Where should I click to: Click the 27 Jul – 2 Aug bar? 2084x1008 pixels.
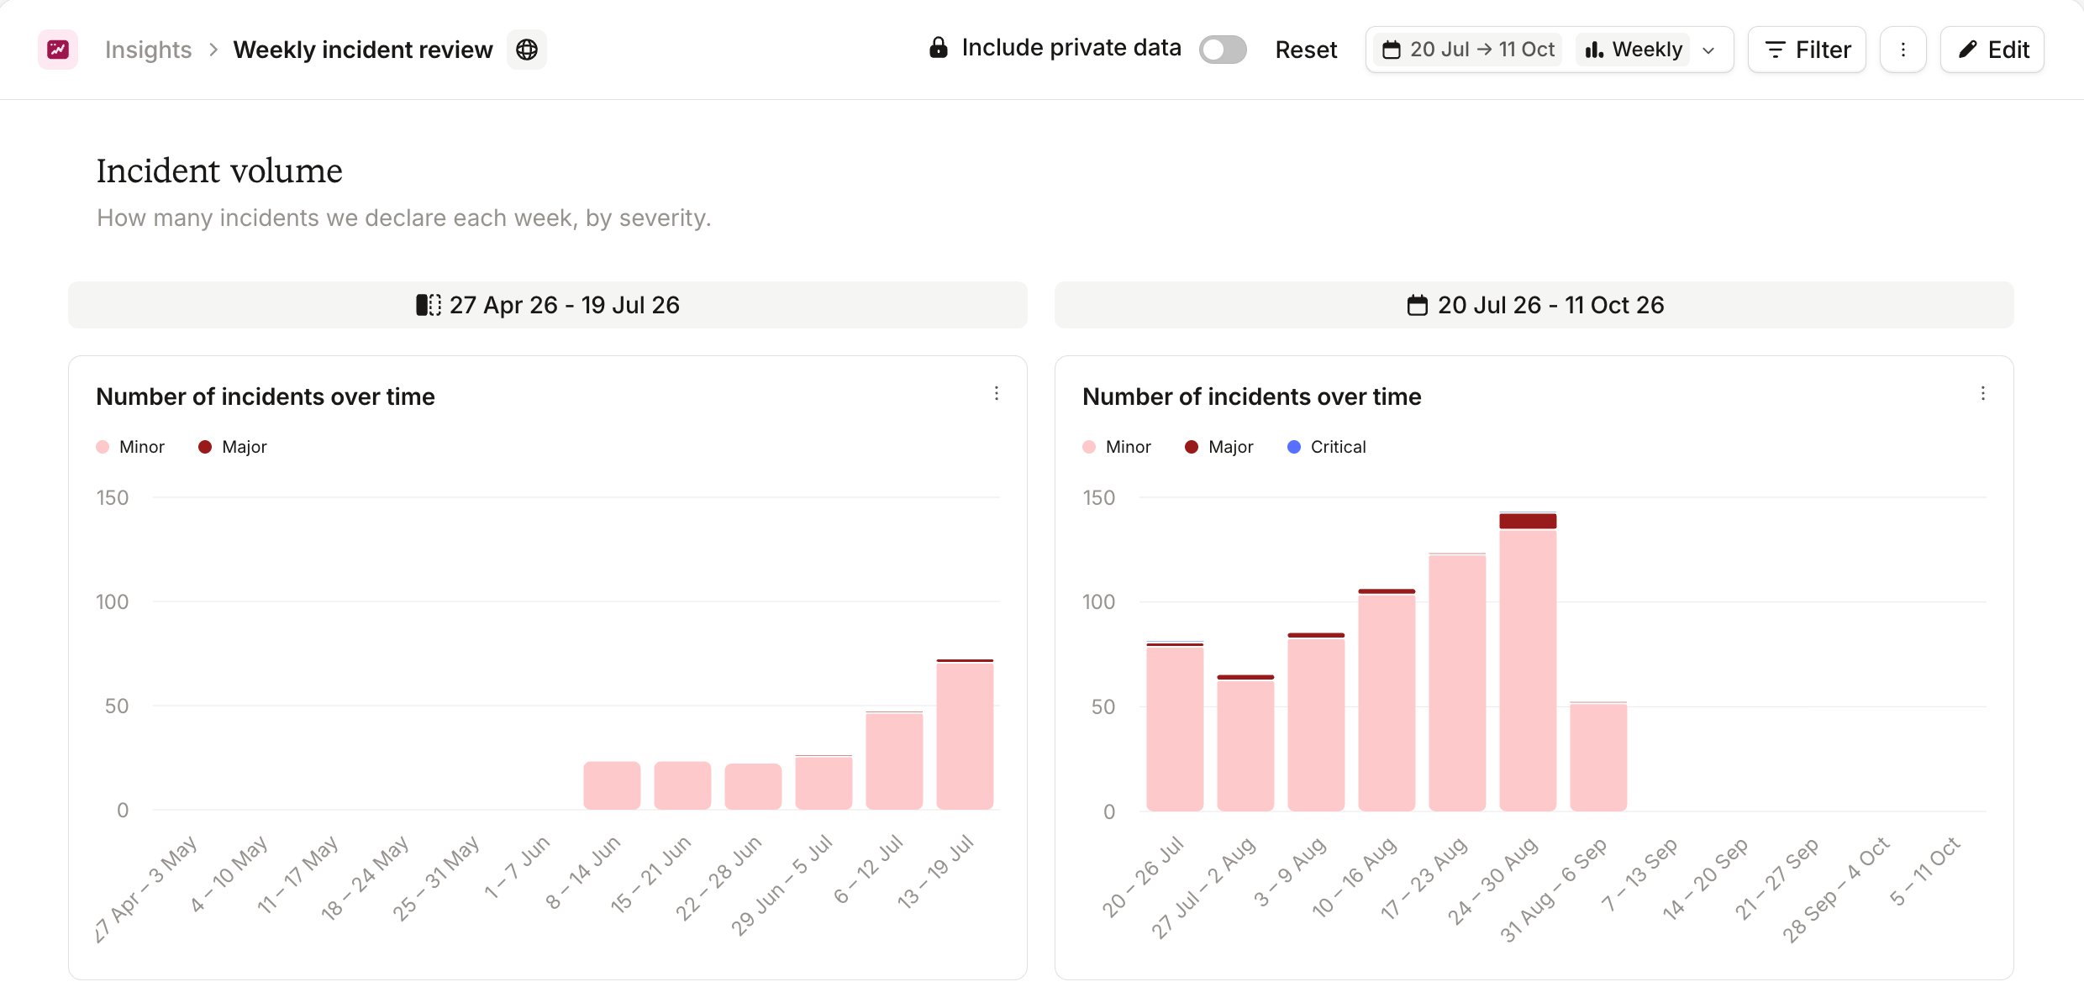click(x=1245, y=743)
